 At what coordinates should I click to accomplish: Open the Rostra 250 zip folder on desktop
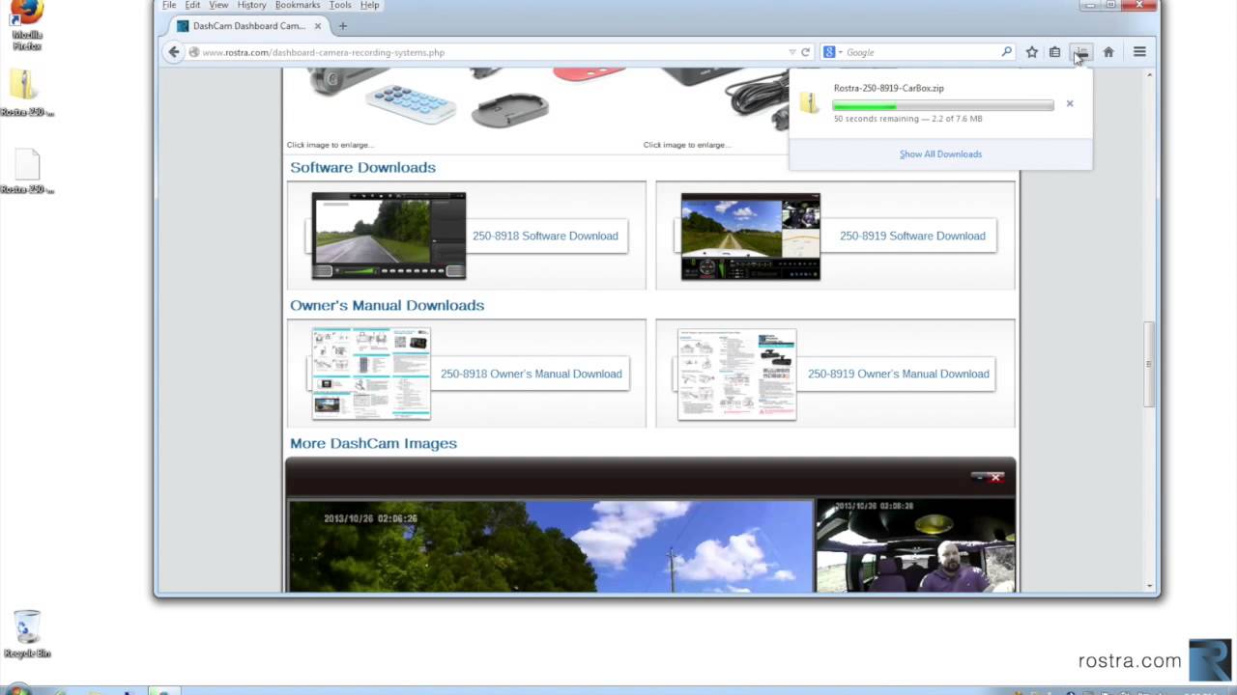tap(27, 94)
